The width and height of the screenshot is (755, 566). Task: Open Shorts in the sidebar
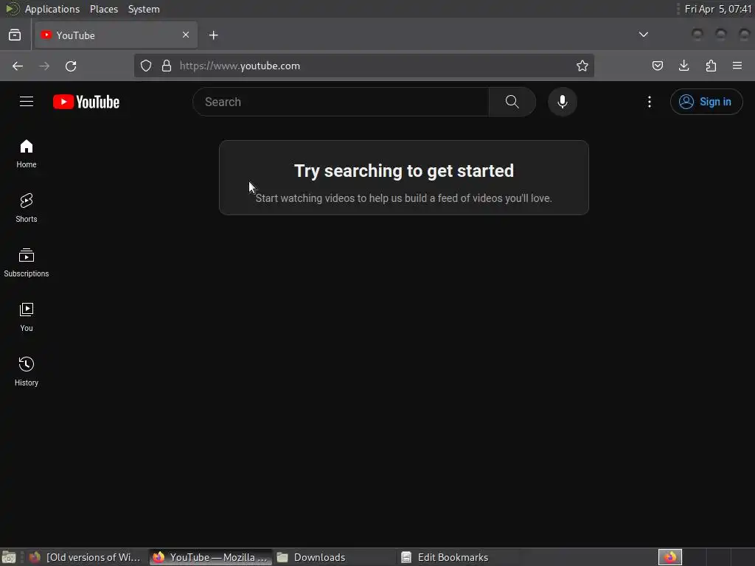click(27, 209)
